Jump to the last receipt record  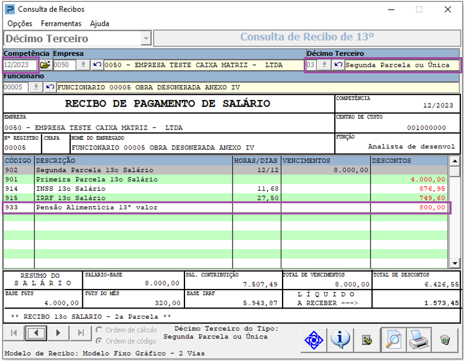coord(81,332)
